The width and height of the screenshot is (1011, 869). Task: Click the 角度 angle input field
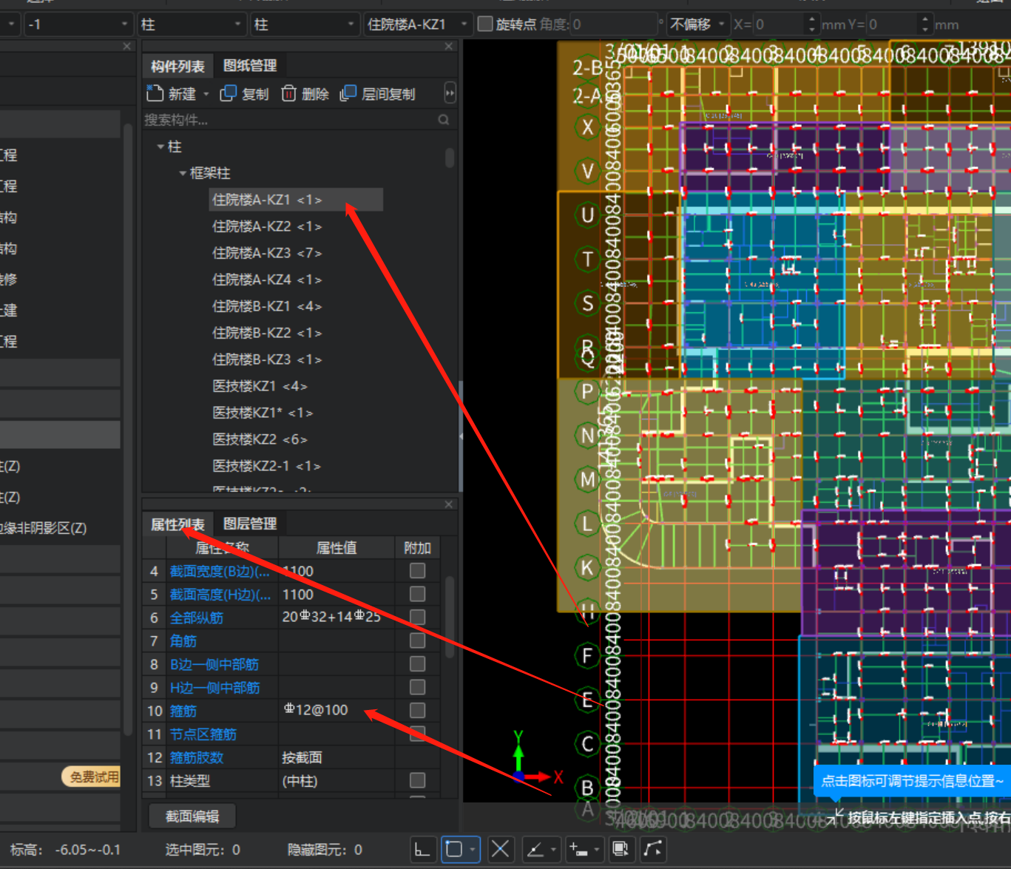614,24
